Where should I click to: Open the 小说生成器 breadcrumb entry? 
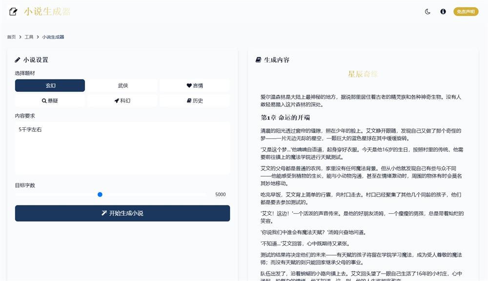(54, 37)
